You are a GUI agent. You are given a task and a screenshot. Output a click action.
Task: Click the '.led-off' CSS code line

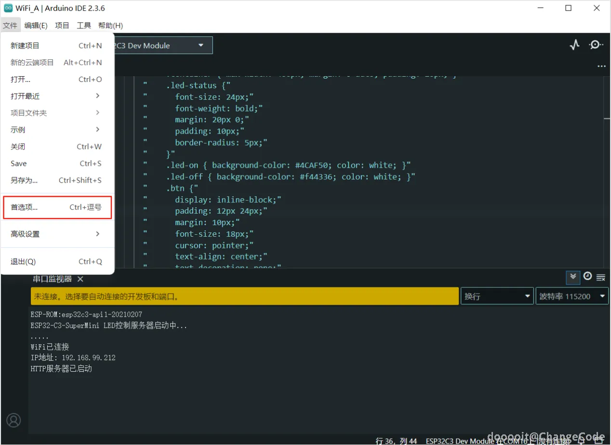(291, 176)
